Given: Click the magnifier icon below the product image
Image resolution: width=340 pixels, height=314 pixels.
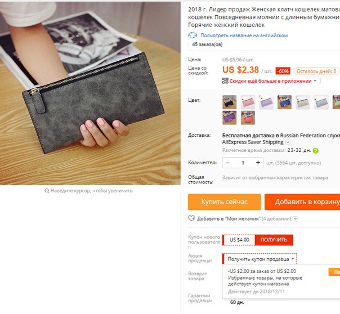Looking at the screenshot, I should pyautogui.click(x=47, y=191).
